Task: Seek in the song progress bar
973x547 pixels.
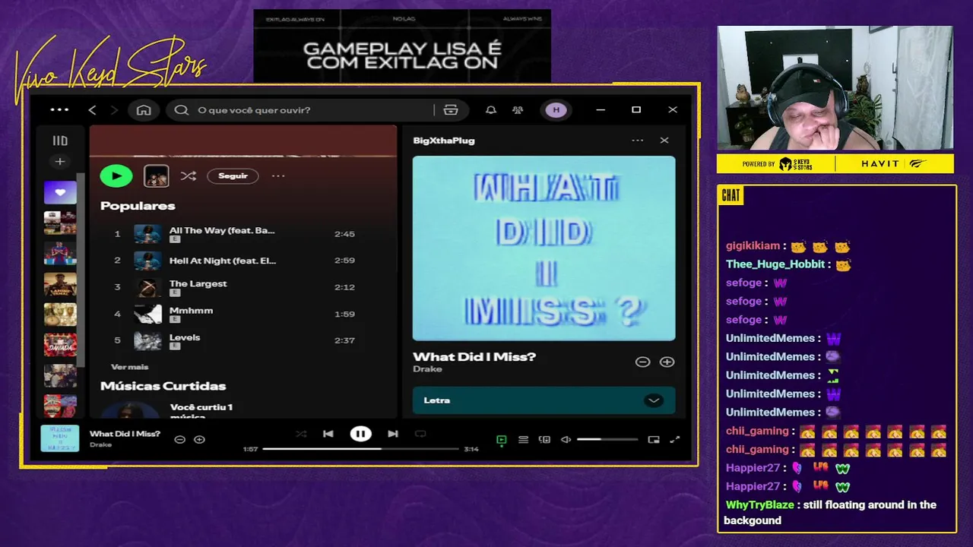Action: click(x=361, y=449)
